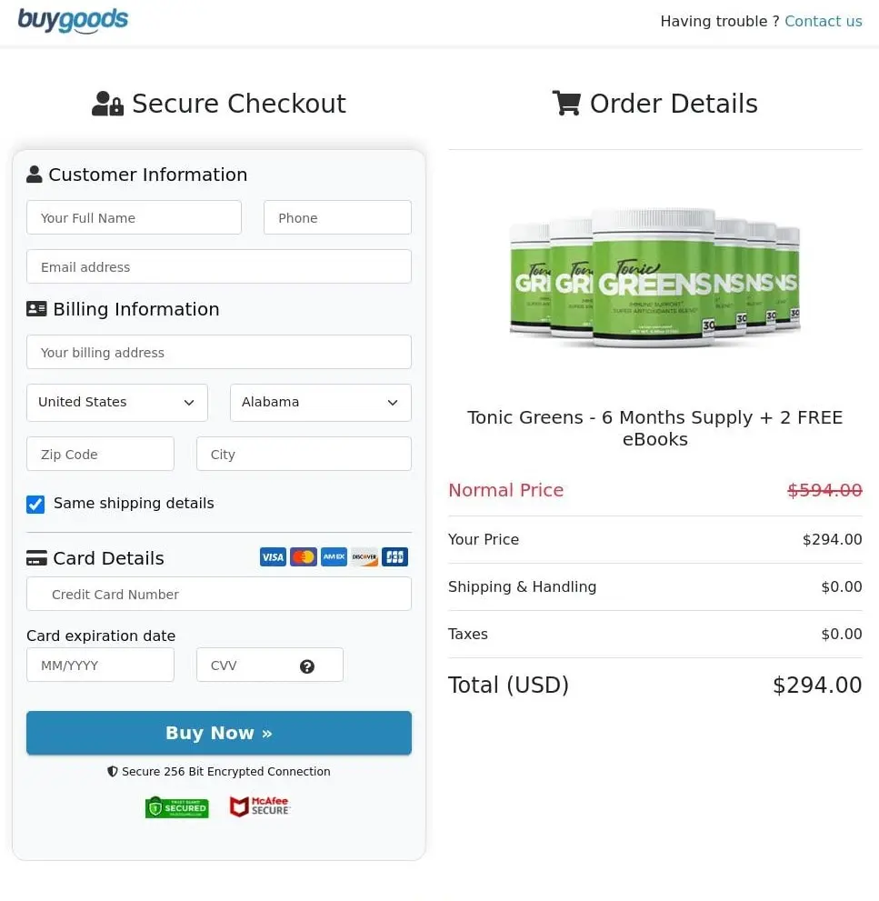
Task: Open the country dropdown showing United States
Action: pos(116,402)
